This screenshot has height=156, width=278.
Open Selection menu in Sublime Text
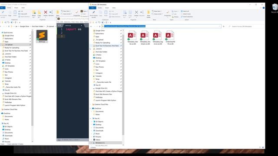point(67,22)
